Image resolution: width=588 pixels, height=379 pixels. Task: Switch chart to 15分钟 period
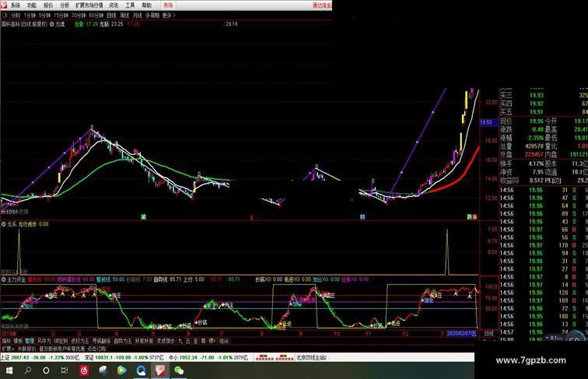point(61,16)
